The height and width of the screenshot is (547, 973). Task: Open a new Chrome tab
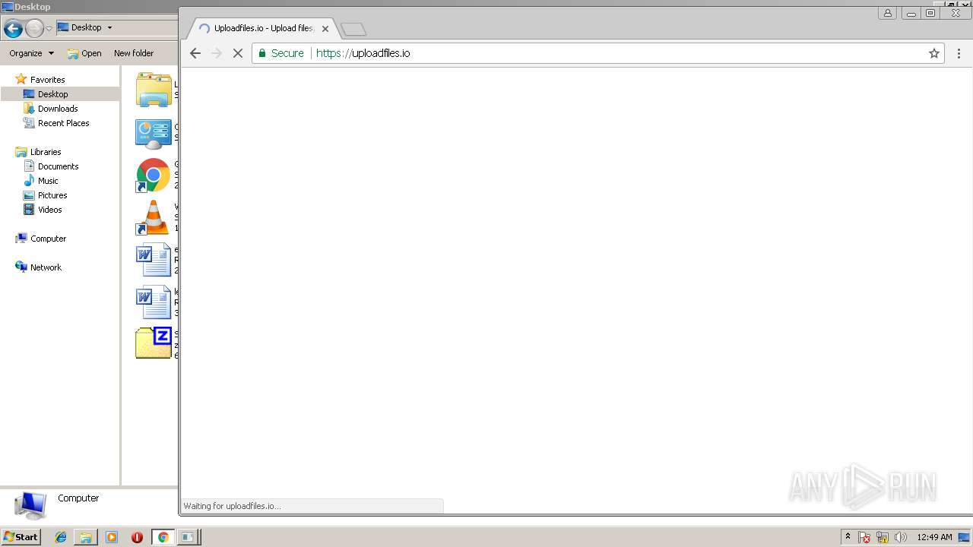[x=353, y=29]
